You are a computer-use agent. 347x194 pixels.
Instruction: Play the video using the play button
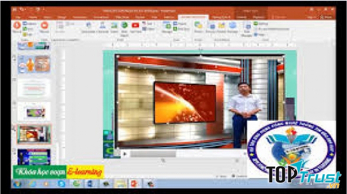pos(125,154)
